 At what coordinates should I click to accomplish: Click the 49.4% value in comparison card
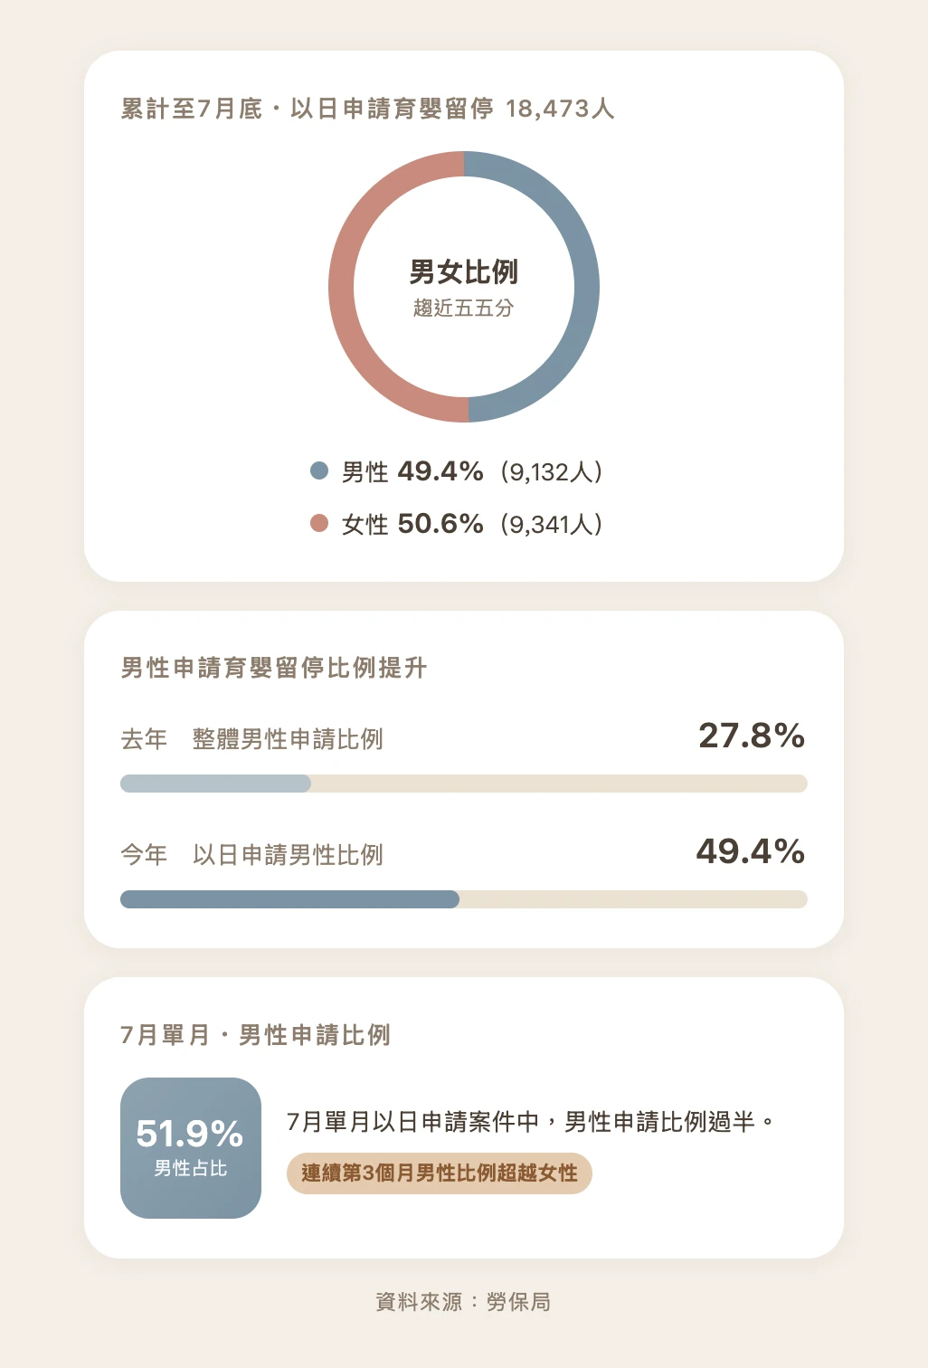click(751, 851)
